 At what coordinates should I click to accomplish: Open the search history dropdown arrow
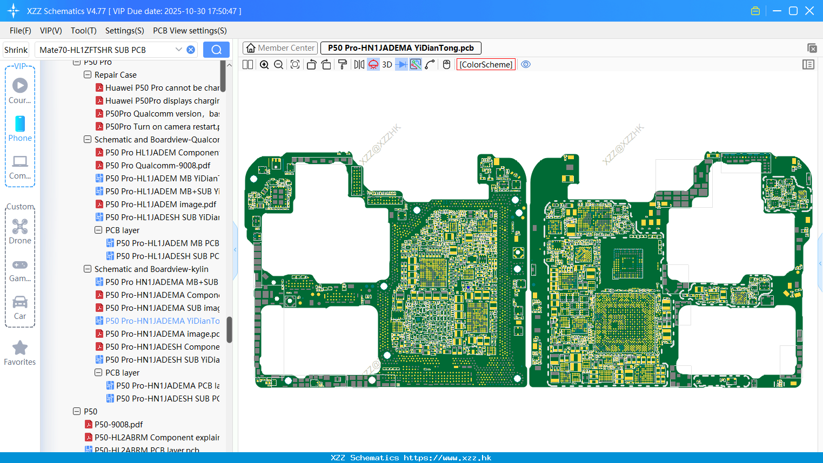pos(179,50)
